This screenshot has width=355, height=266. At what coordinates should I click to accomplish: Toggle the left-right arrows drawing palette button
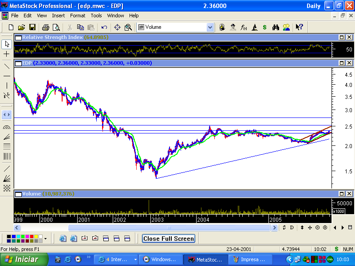pos(7,115)
